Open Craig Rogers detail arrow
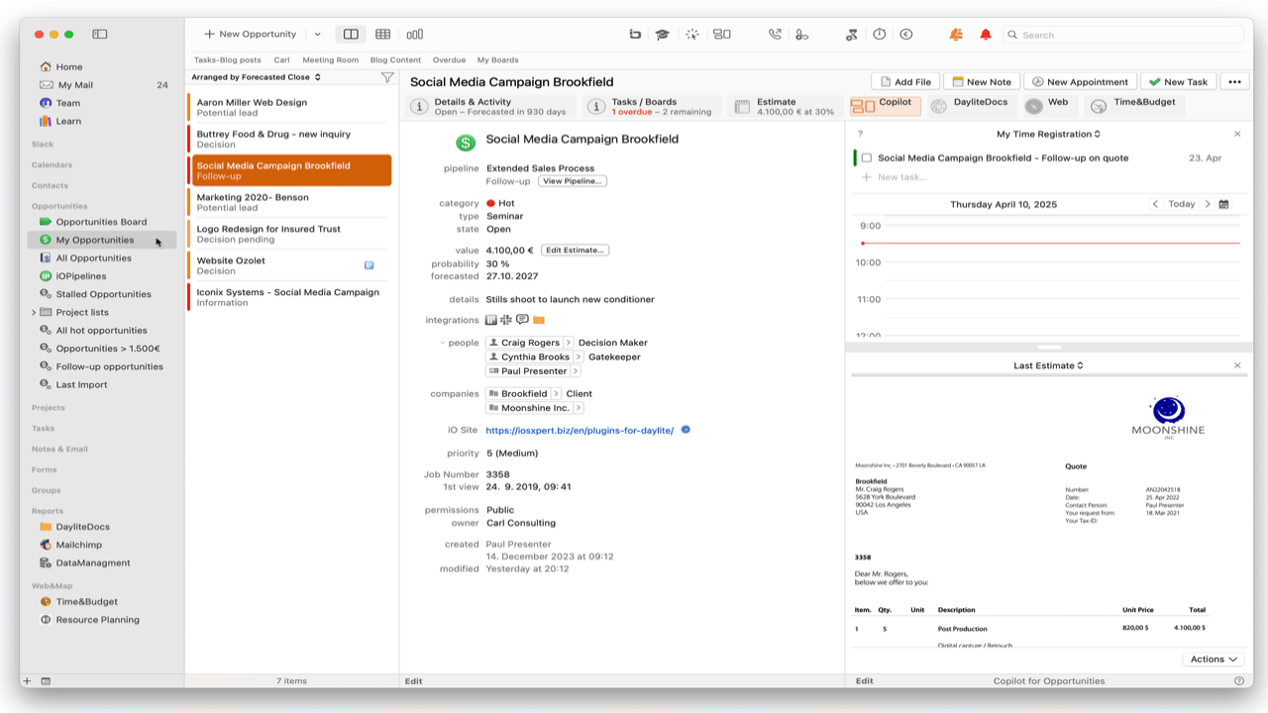 pyautogui.click(x=569, y=343)
